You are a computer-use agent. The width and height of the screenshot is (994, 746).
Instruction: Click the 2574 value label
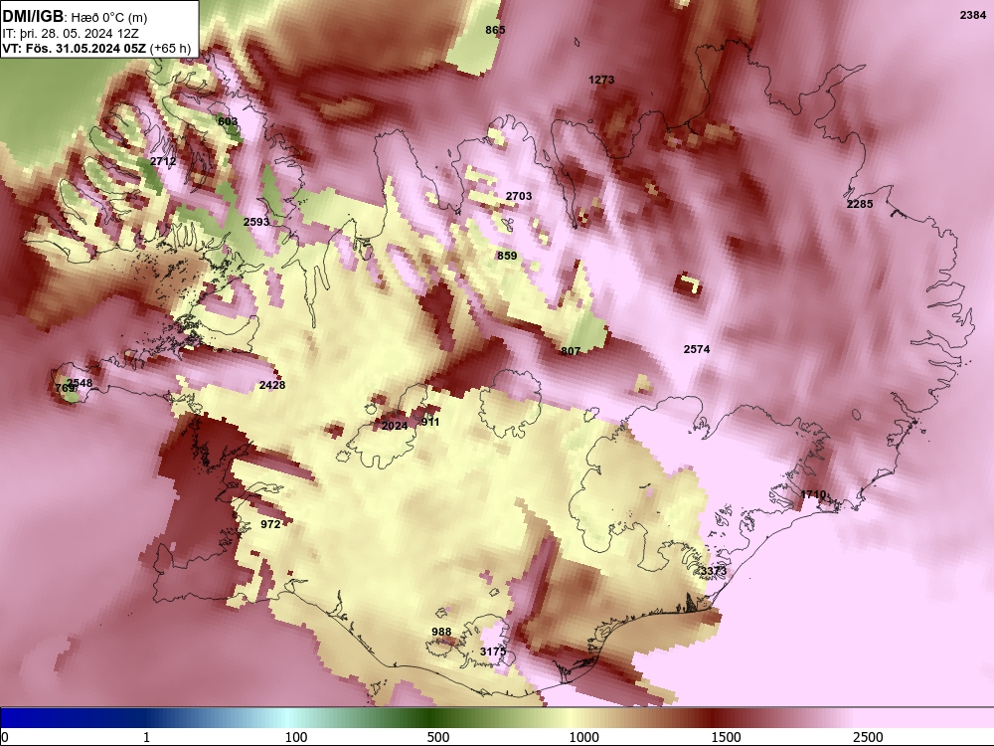coord(696,349)
